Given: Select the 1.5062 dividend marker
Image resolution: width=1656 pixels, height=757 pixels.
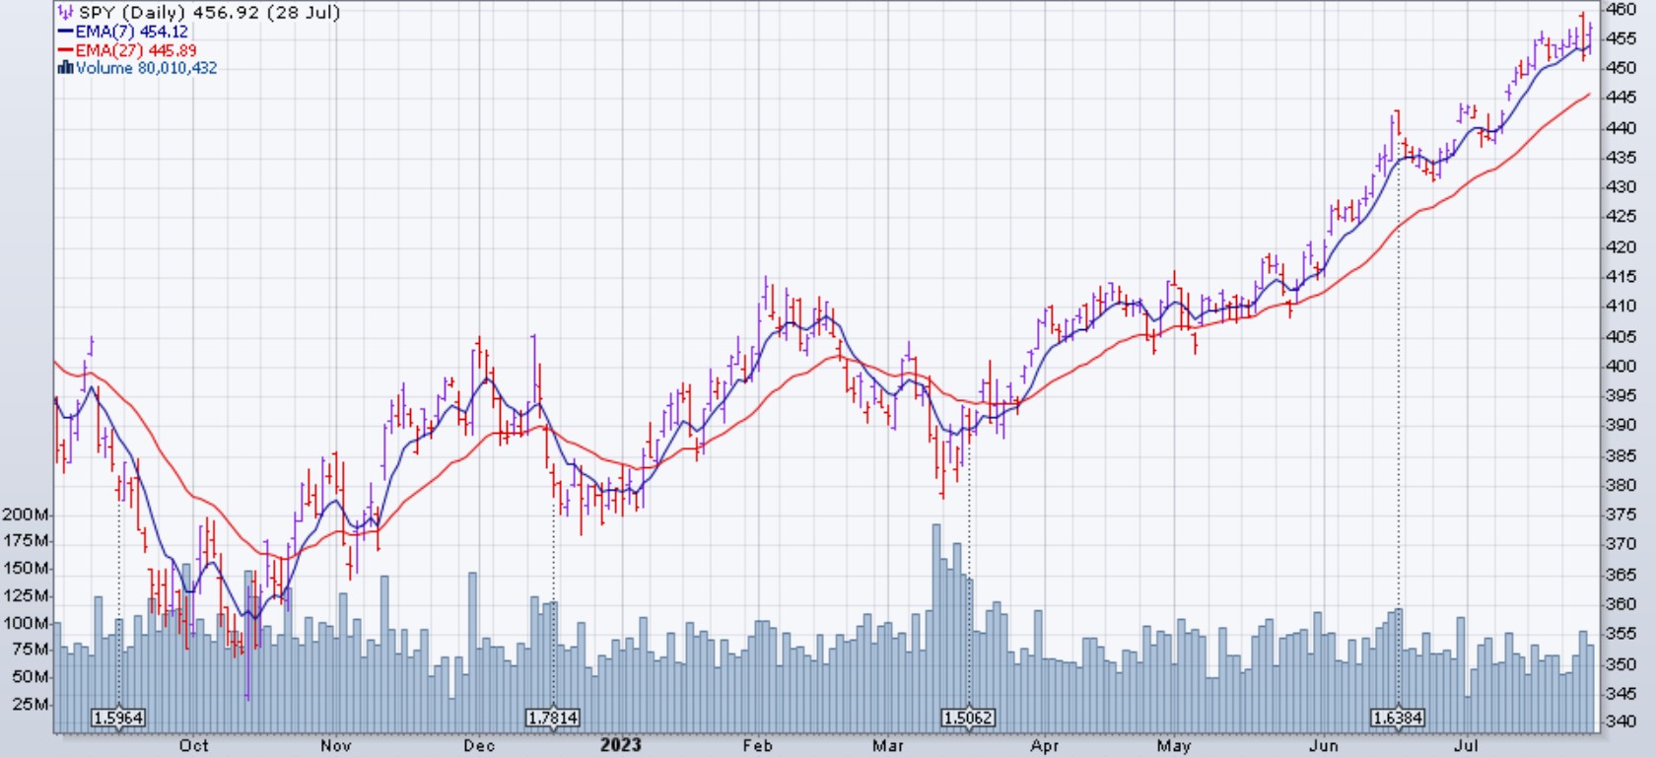Looking at the screenshot, I should [968, 718].
